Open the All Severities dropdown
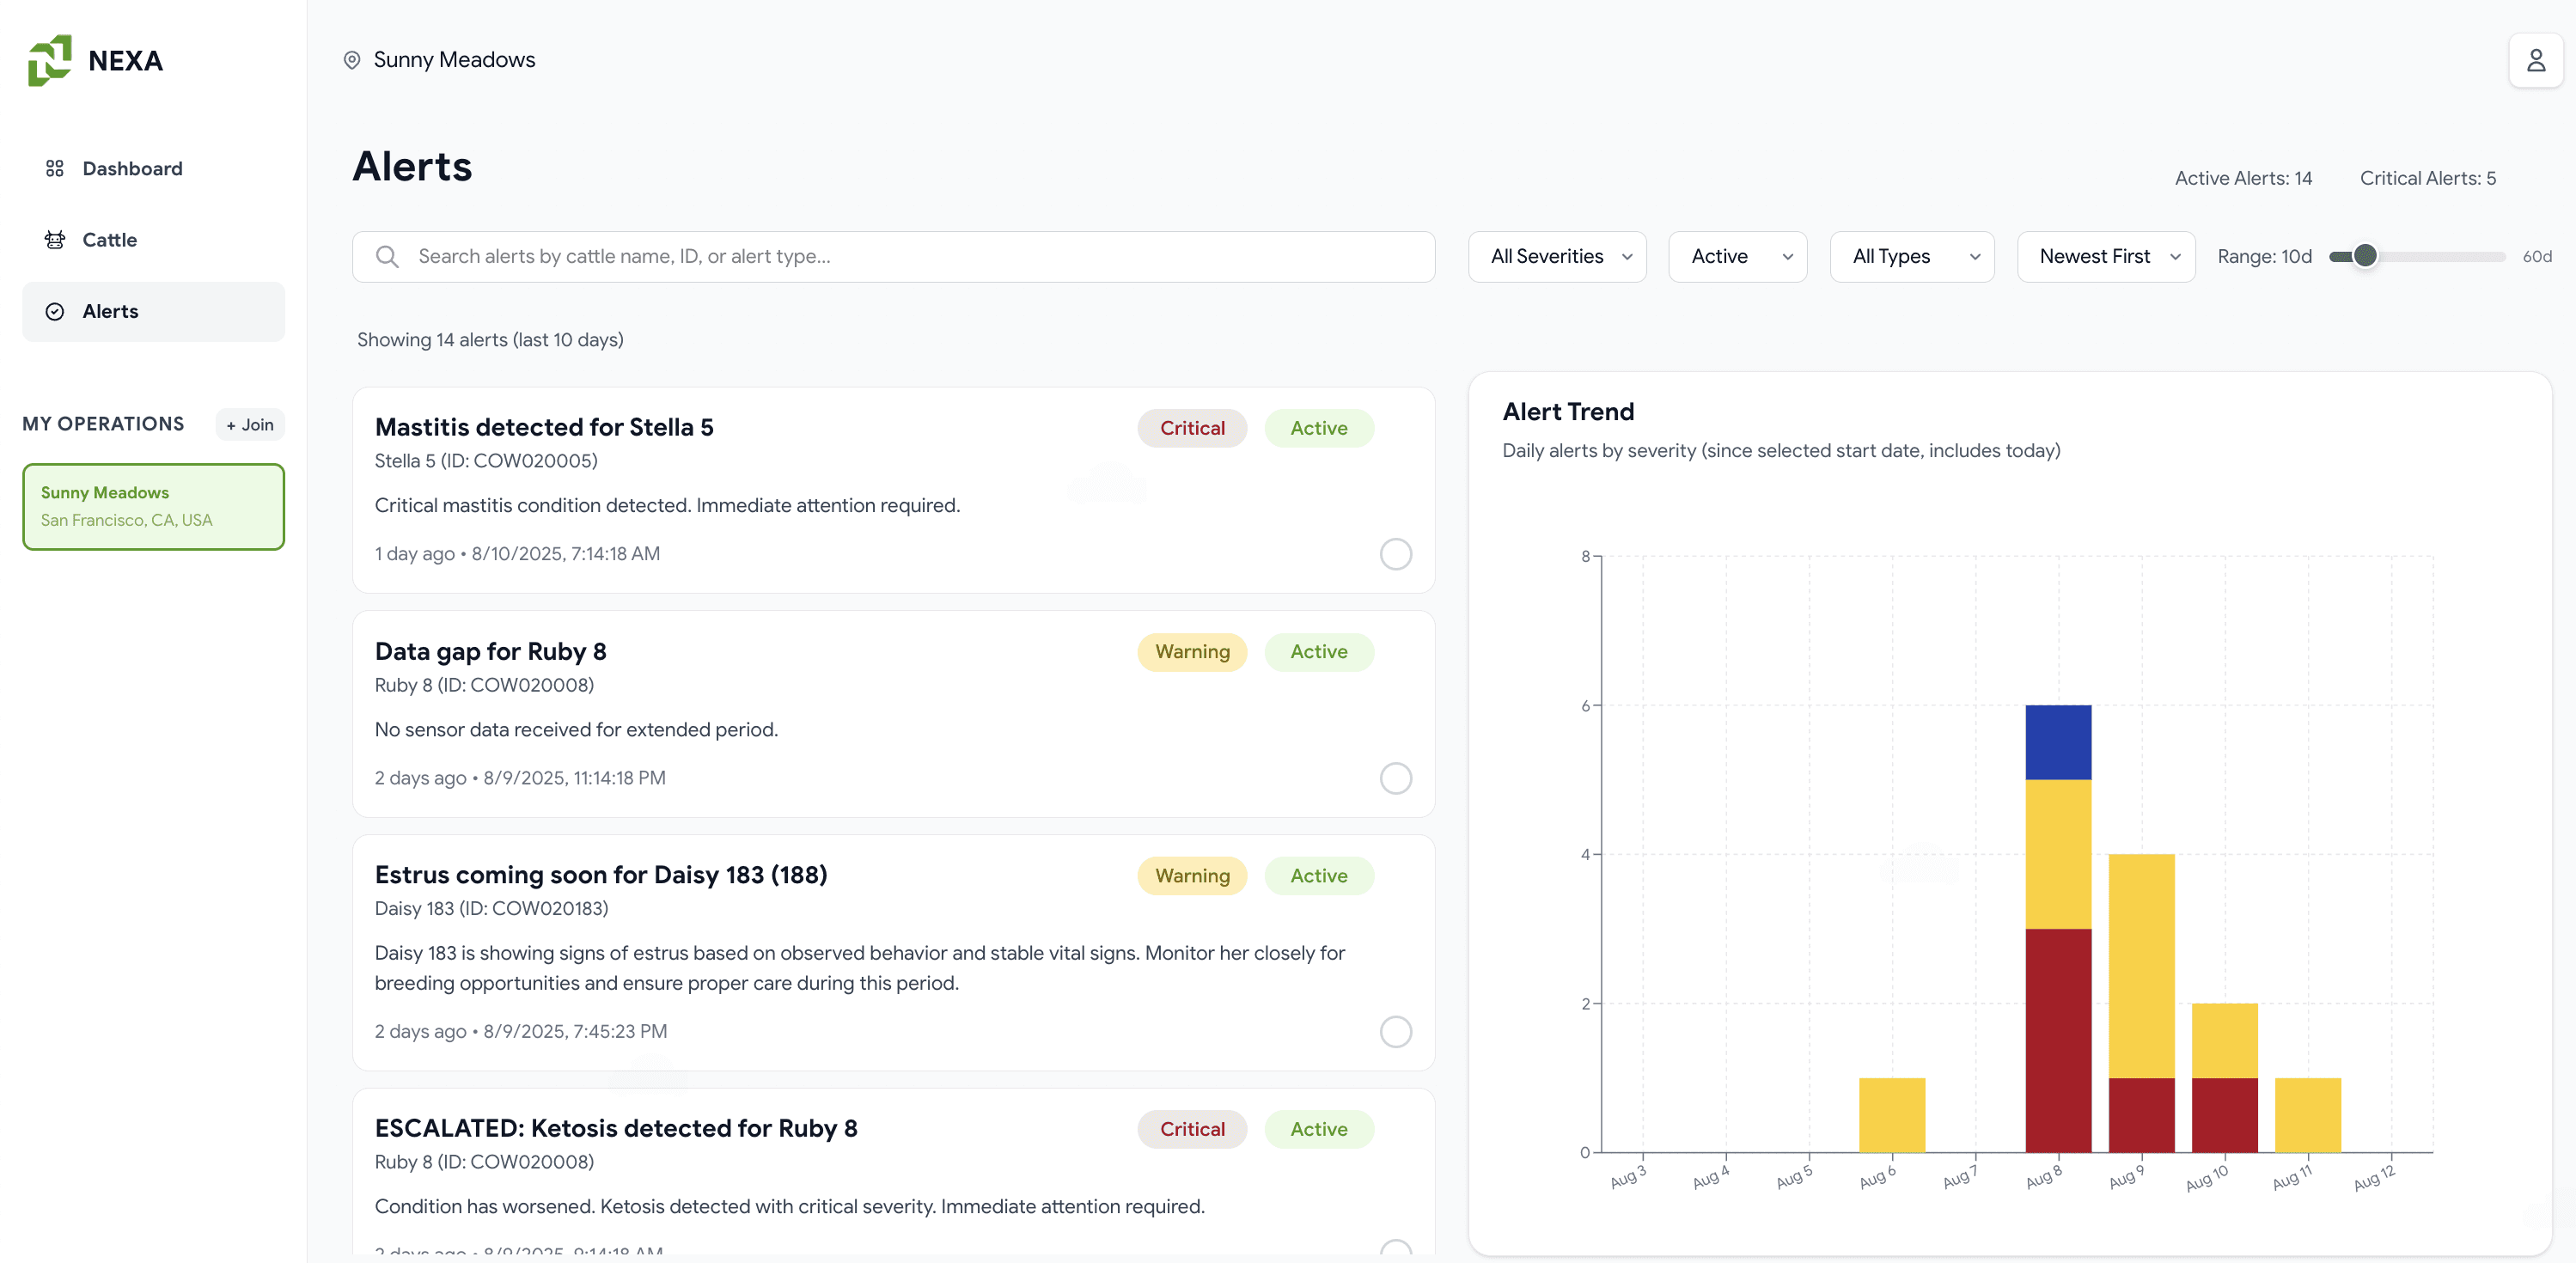 [x=1557, y=257]
